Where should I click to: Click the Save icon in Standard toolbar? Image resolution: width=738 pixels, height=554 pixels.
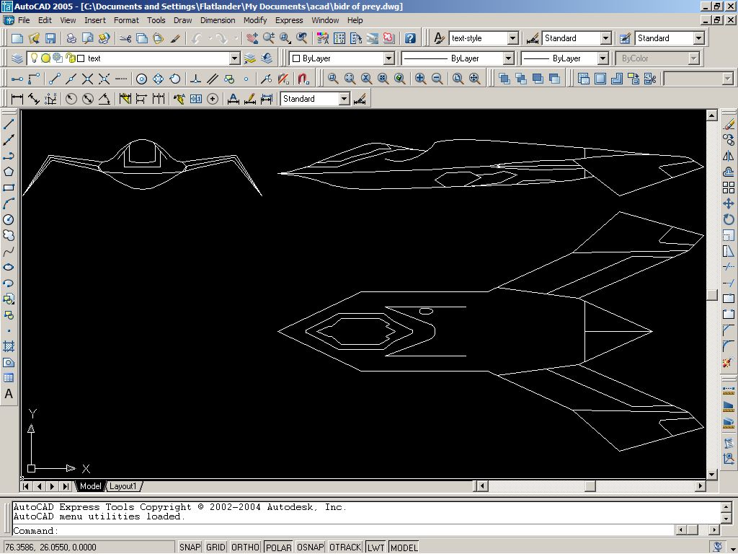pos(50,38)
